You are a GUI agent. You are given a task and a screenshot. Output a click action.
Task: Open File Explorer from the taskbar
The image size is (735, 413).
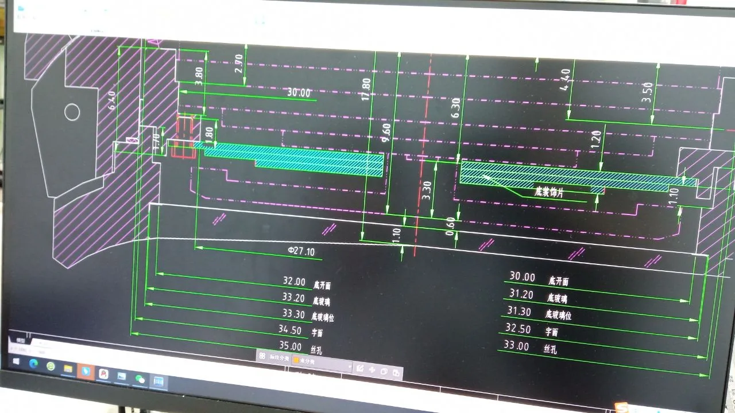pos(68,368)
